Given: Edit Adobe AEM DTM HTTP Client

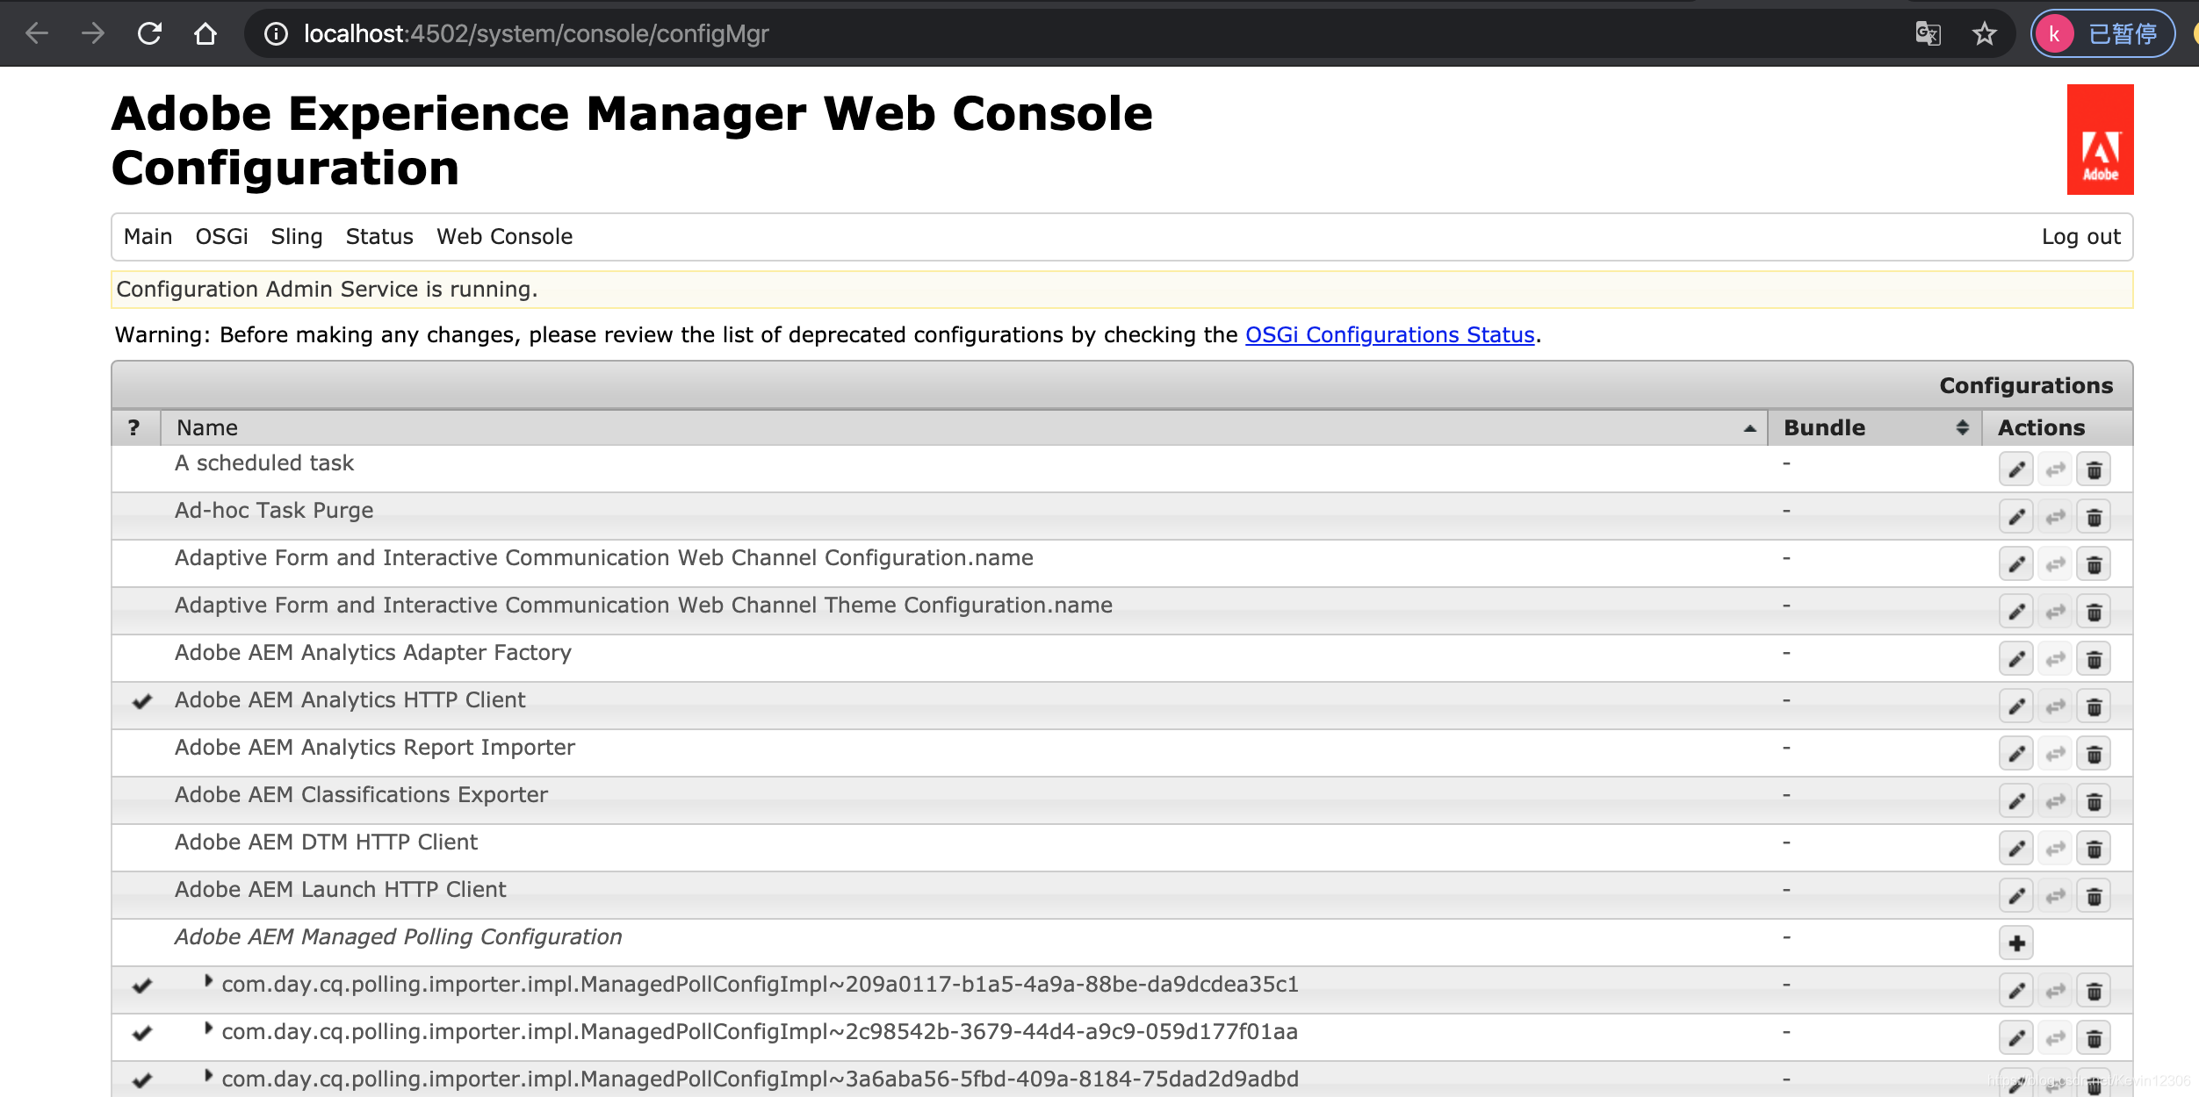Looking at the screenshot, I should (2016, 849).
